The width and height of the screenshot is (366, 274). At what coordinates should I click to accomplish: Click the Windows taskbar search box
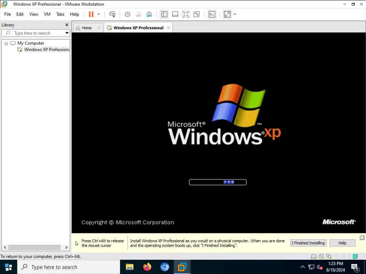pyautogui.click(x=69, y=267)
